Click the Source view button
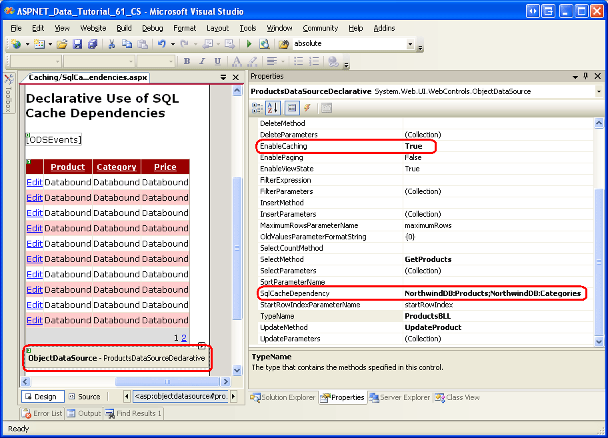The height and width of the screenshot is (438, 608). [x=84, y=397]
